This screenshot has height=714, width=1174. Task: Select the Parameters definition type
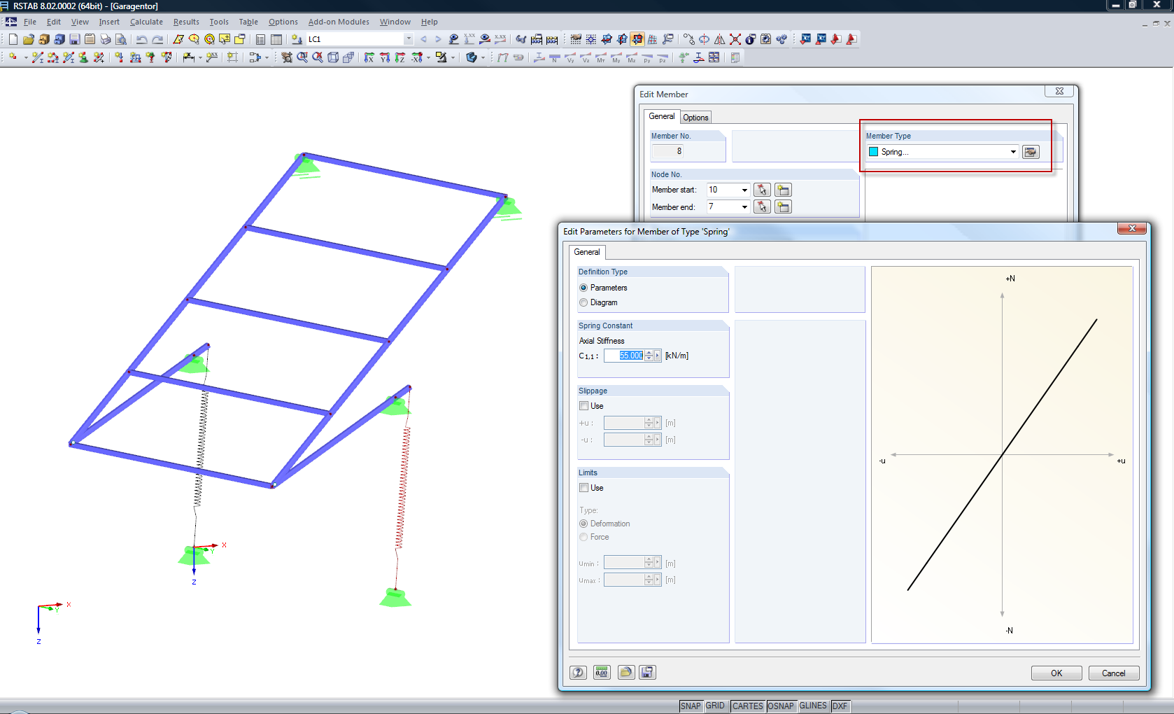pyautogui.click(x=584, y=288)
